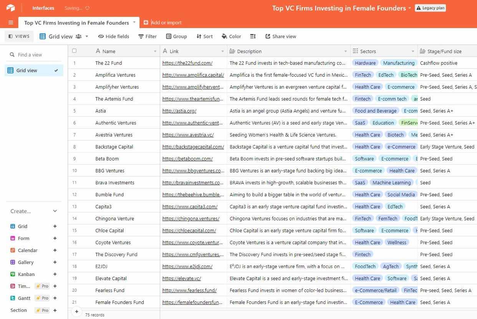Screen dimensions: 477x319
Task: Open the astia.org link
Action: [179, 111]
